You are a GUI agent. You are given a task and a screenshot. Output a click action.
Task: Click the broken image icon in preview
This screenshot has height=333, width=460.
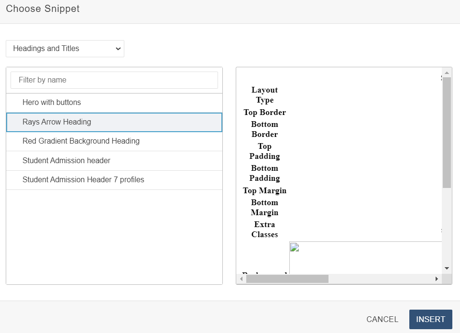point(295,247)
